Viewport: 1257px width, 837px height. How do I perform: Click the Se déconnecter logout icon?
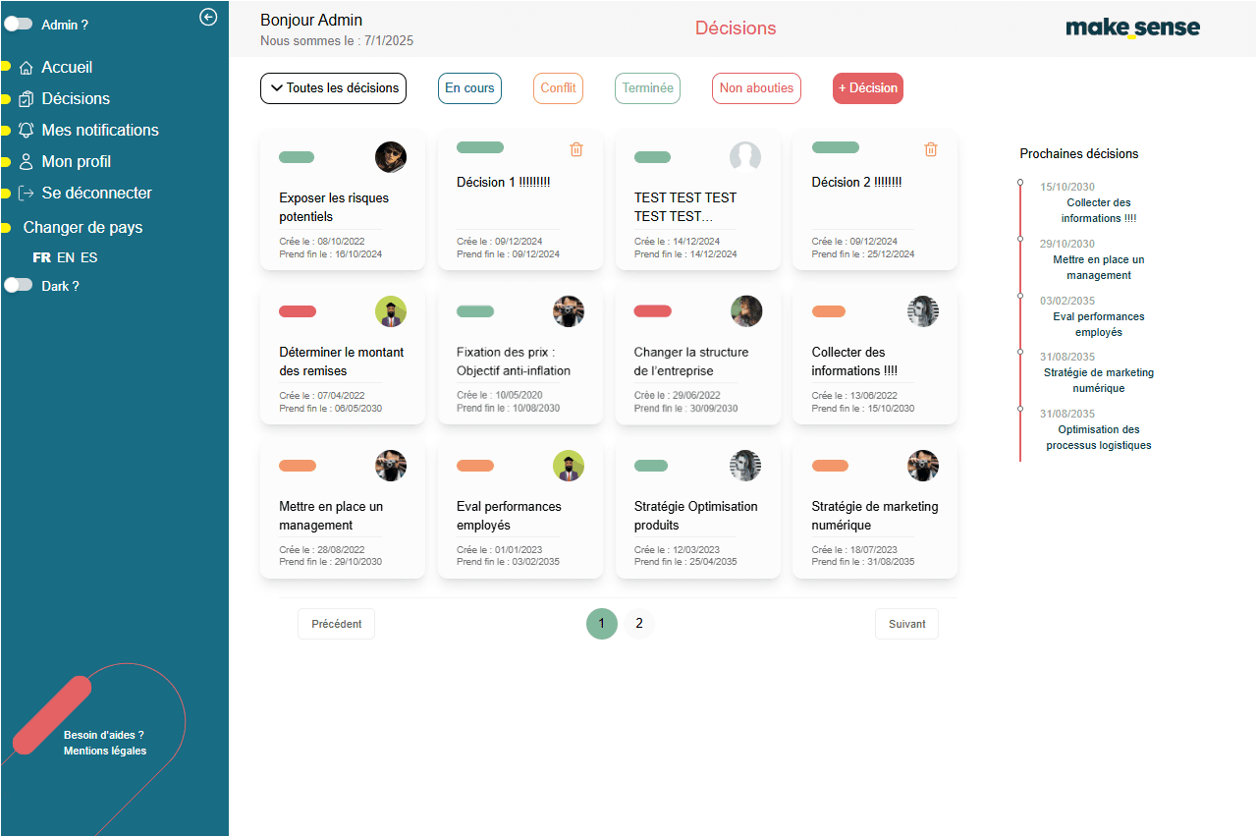click(x=27, y=194)
